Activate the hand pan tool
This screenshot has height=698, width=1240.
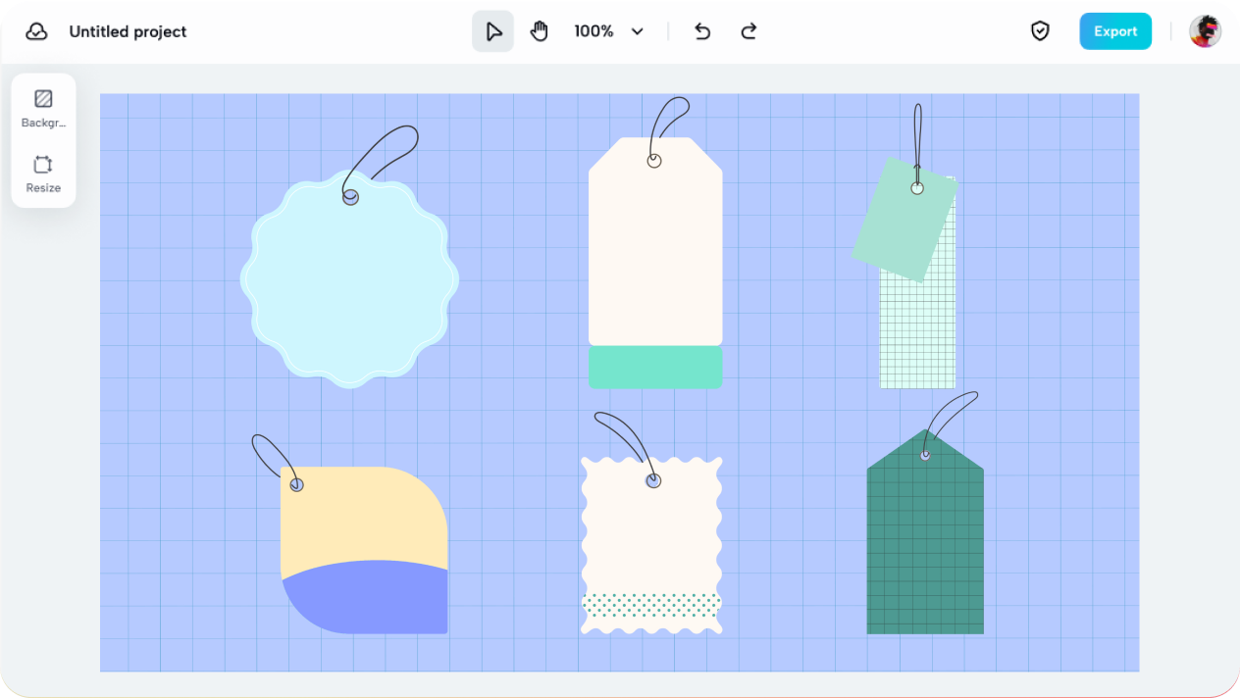540,31
